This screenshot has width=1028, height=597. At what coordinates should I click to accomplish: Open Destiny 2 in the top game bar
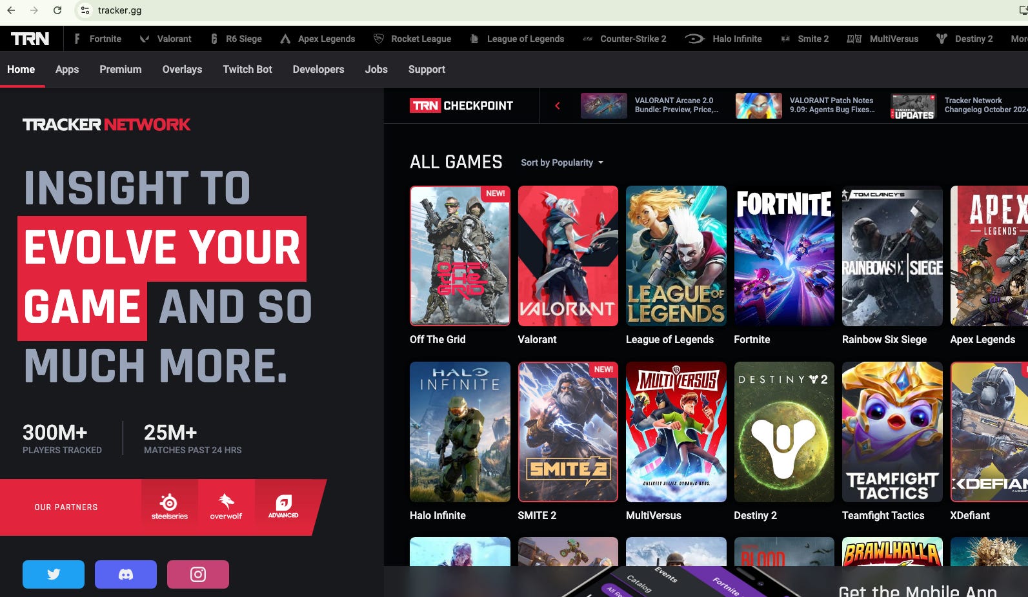(x=965, y=39)
